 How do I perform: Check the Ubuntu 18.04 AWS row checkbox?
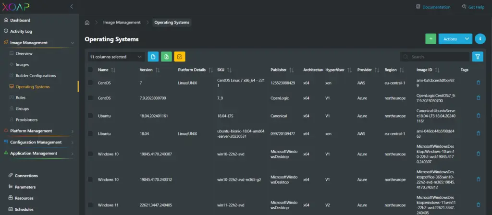coord(90,133)
